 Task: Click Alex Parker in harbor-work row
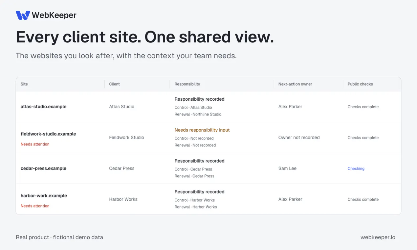tap(290, 199)
